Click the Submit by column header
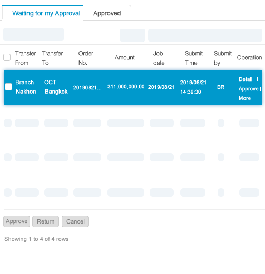Image resolution: width=265 pixels, height=274 pixels. pyautogui.click(x=223, y=58)
